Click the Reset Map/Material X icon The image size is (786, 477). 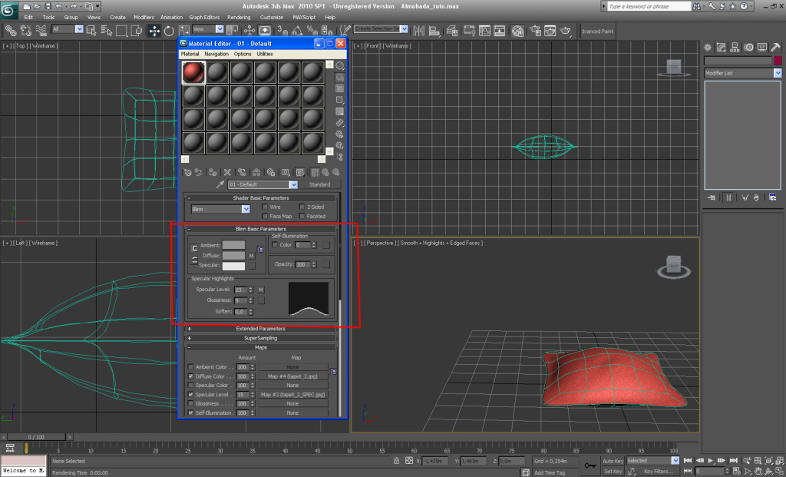pyautogui.click(x=227, y=172)
